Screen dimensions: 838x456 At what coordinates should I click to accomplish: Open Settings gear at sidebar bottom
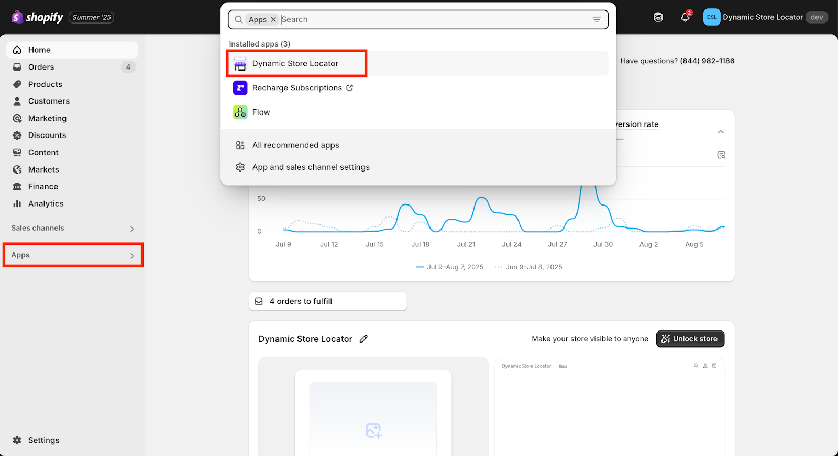point(17,440)
